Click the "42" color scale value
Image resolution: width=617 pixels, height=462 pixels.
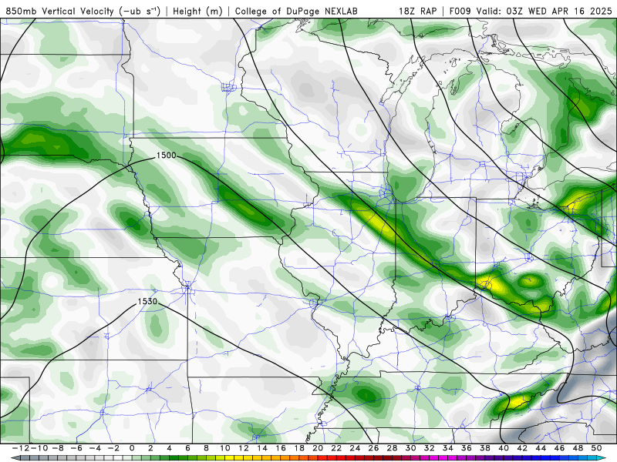(x=522, y=448)
